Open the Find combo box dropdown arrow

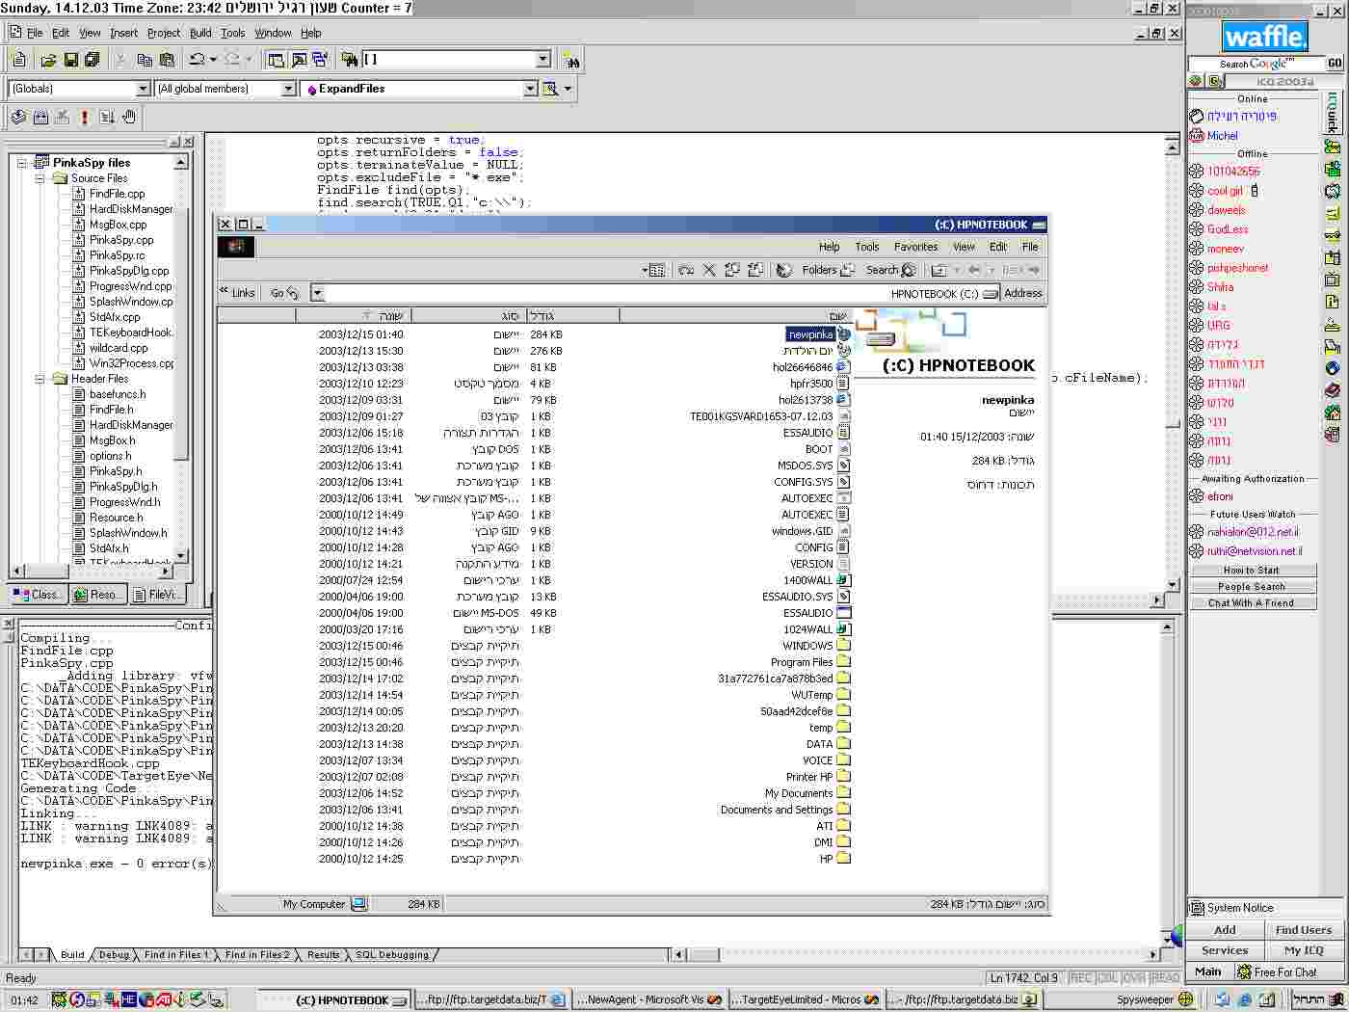click(542, 60)
